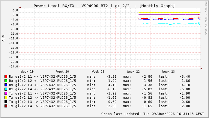Click the Rx L3 max value -3.38
209x118 pixels.
point(147,85)
